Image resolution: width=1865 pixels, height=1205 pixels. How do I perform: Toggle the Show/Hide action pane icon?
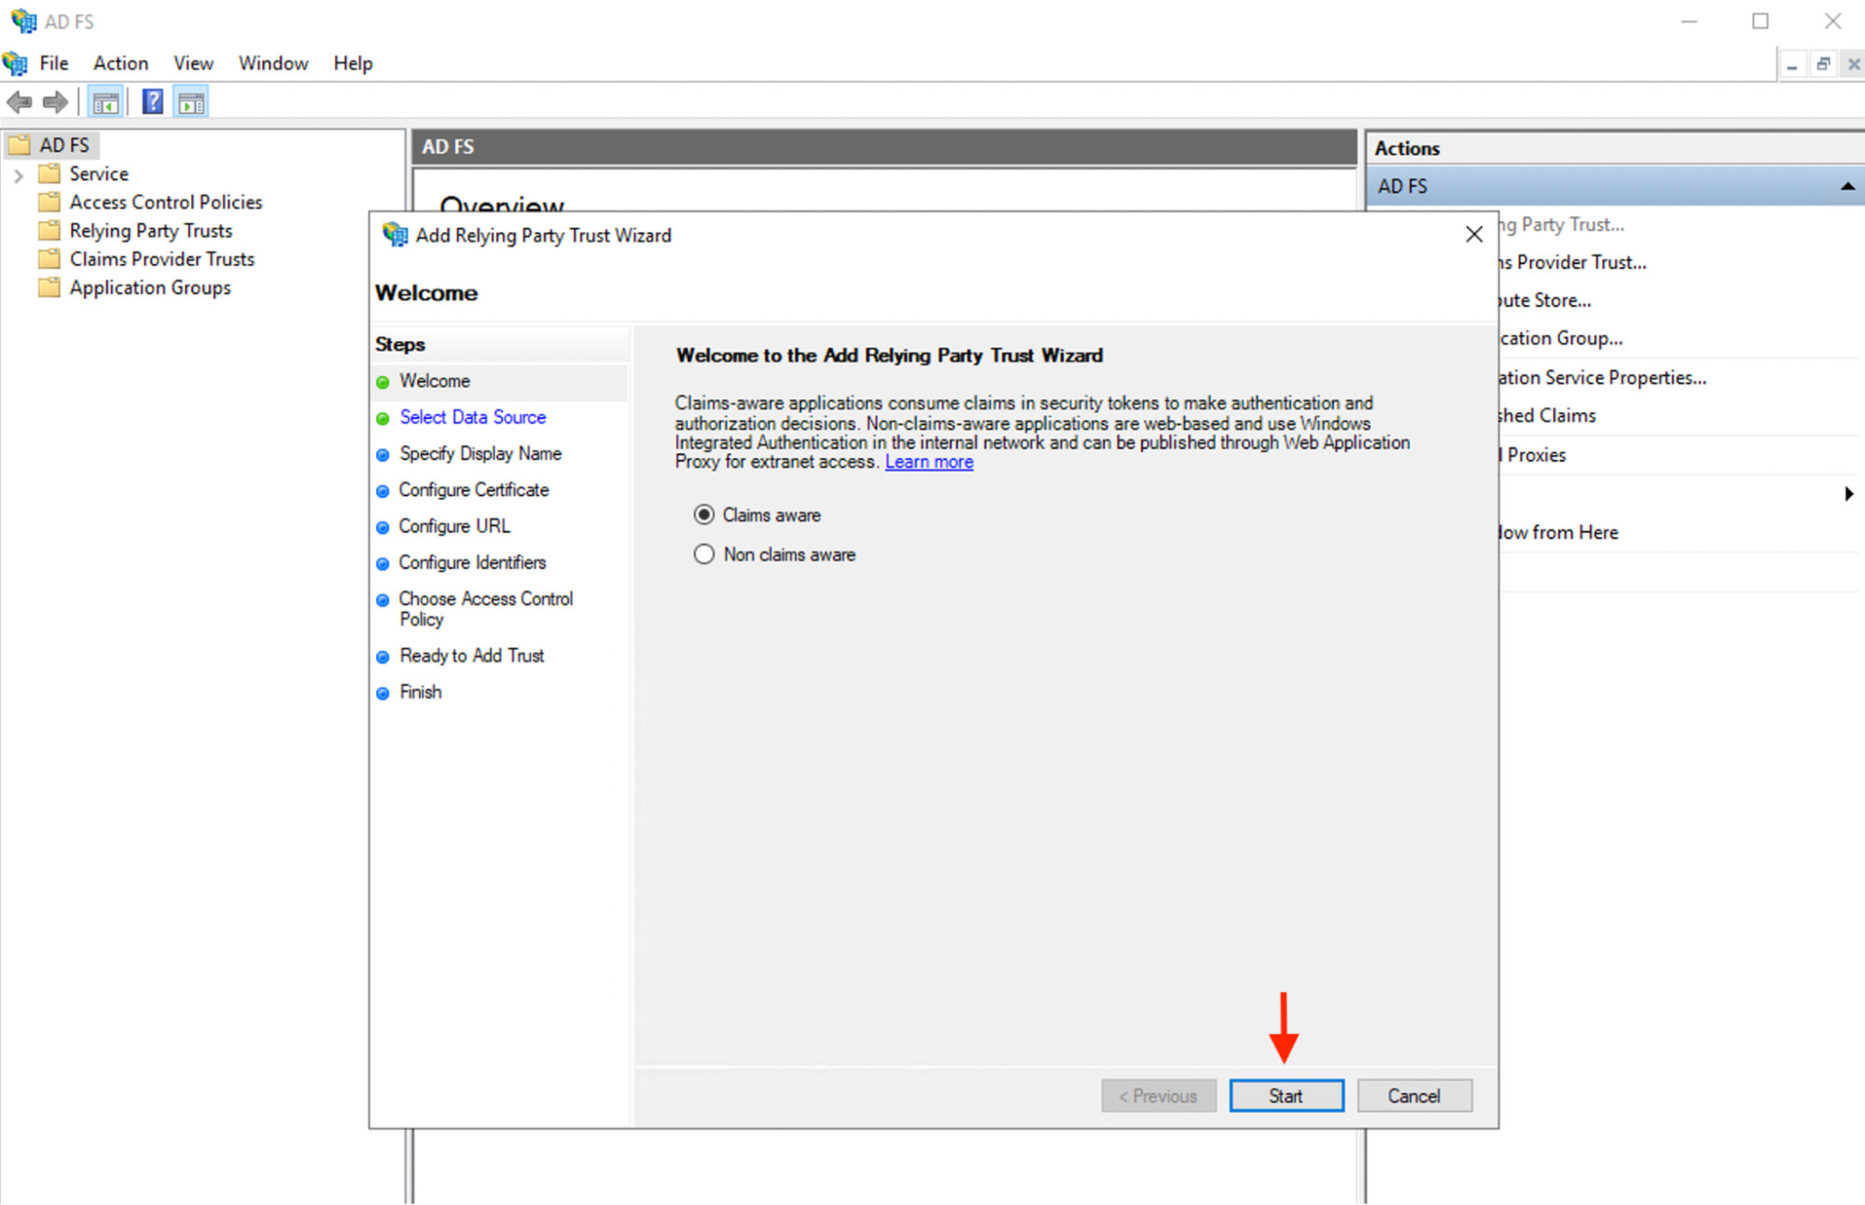tap(190, 102)
